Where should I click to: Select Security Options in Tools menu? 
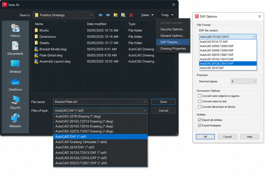point(173,29)
